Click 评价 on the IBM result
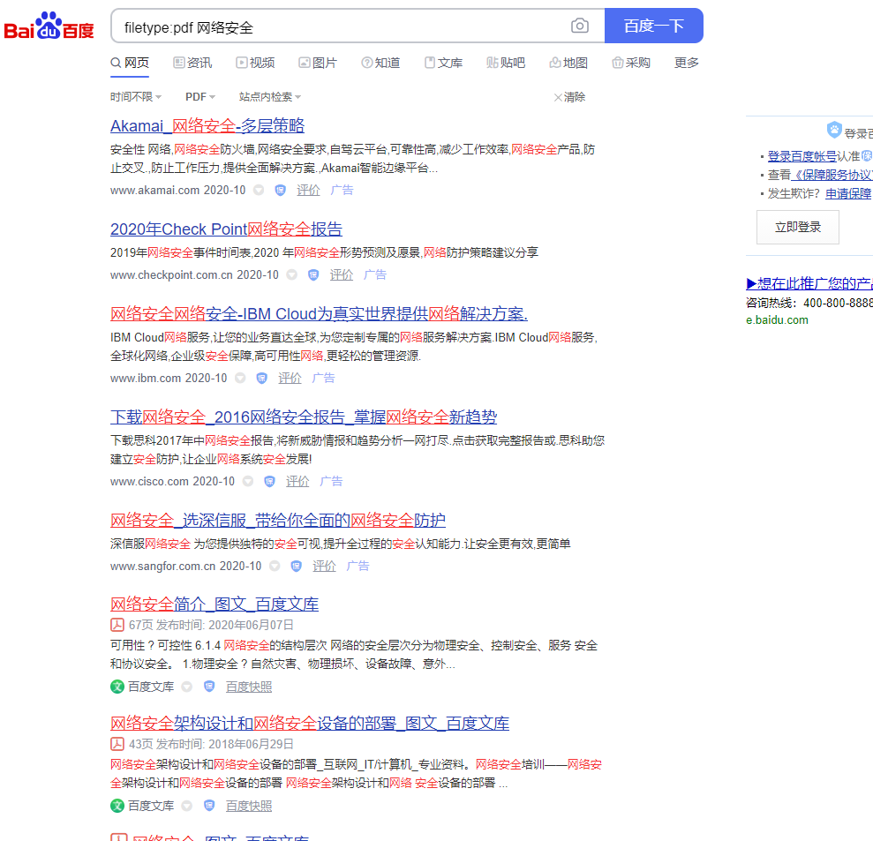 [x=290, y=378]
